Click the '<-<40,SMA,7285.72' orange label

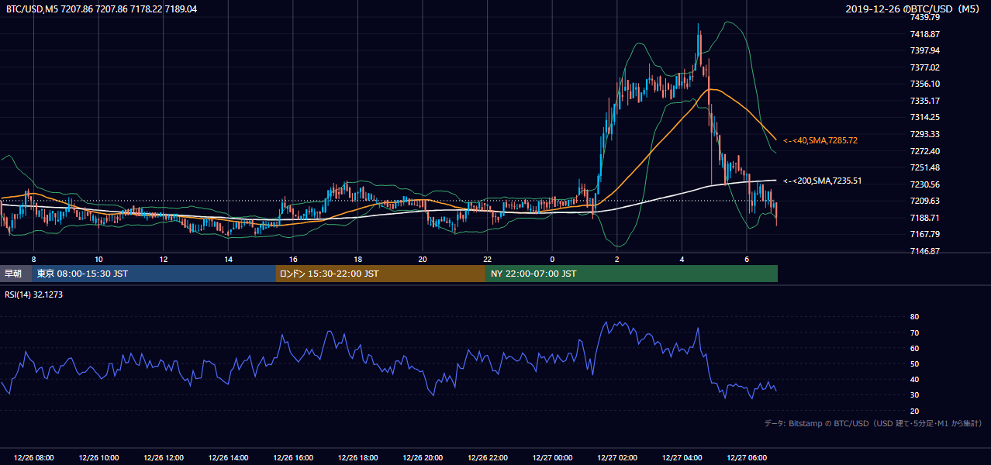pos(820,140)
